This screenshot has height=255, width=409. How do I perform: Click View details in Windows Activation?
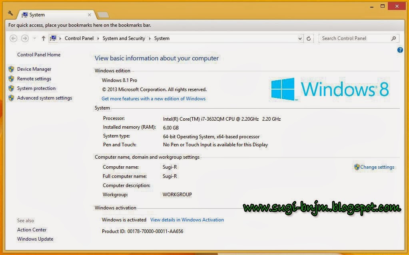pos(187,220)
